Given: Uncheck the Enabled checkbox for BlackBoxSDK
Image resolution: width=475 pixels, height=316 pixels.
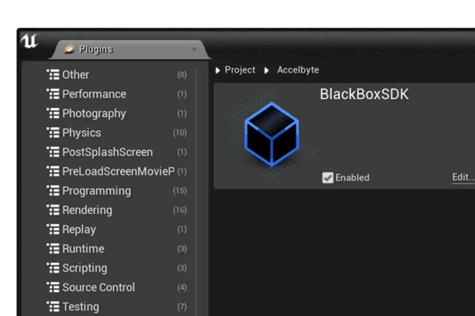Looking at the screenshot, I should 327,178.
